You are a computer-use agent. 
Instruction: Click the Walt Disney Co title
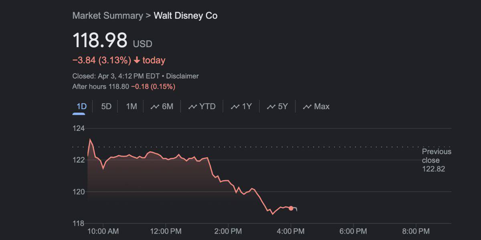(186, 16)
